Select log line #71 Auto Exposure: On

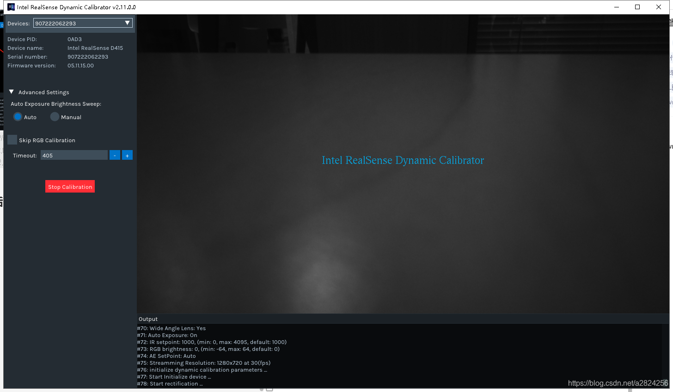click(167, 335)
